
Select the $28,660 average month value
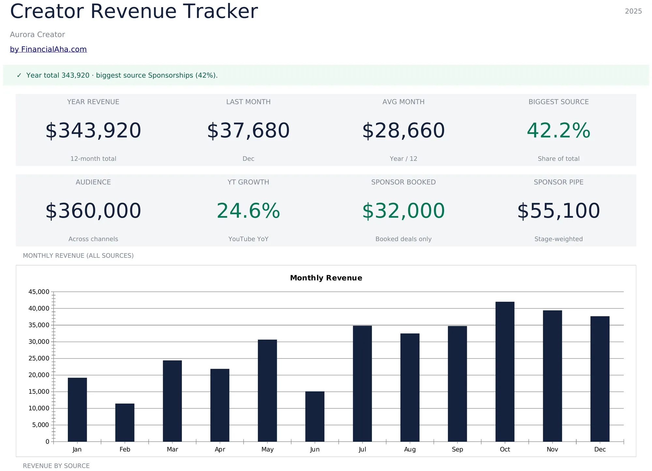[404, 131]
